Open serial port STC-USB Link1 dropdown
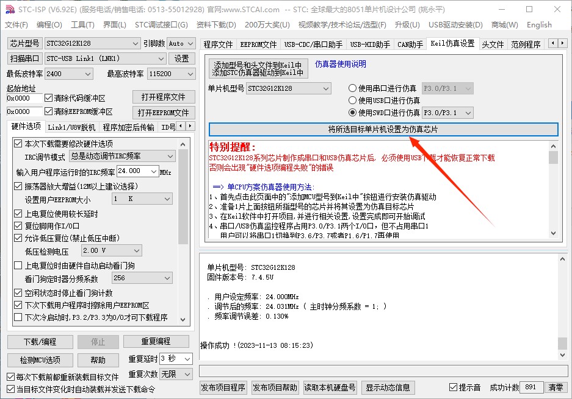572x399 pixels. (x=105, y=58)
